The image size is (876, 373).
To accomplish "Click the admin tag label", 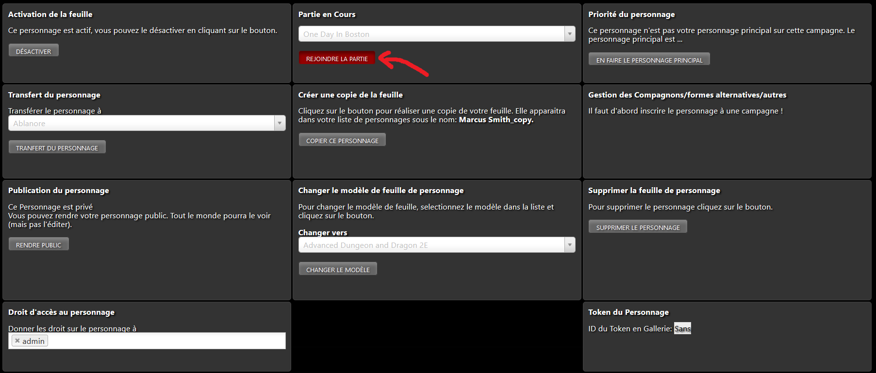I will [33, 341].
